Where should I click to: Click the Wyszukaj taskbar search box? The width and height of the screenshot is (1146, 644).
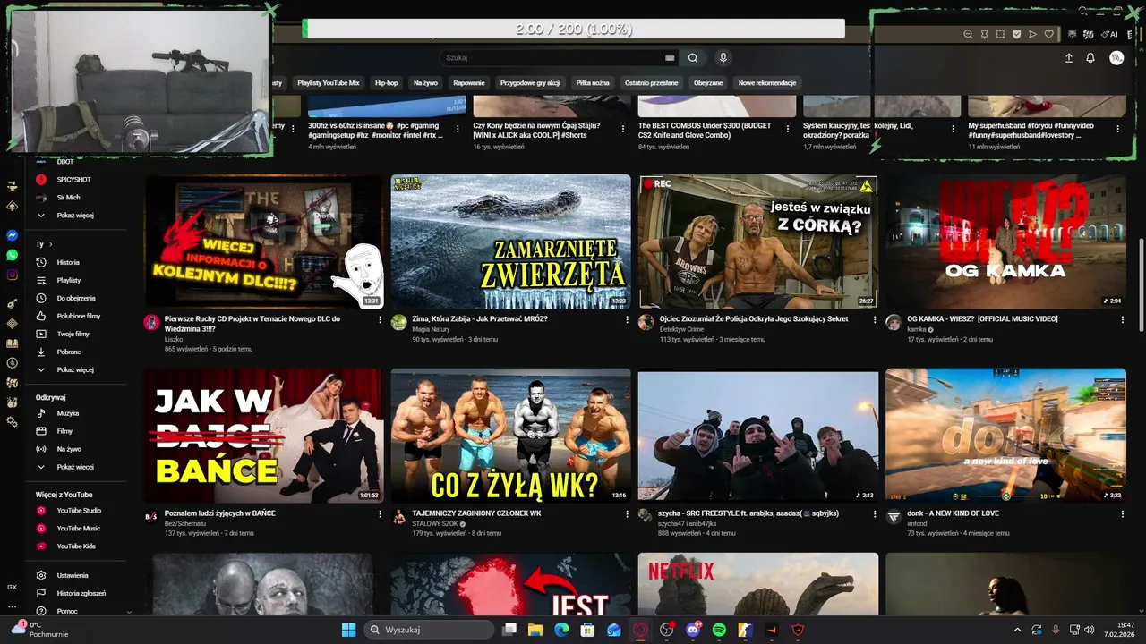point(430,630)
